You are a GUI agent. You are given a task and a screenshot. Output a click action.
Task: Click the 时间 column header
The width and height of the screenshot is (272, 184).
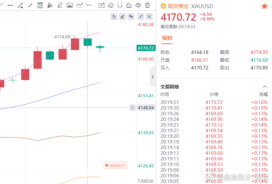point(165,94)
